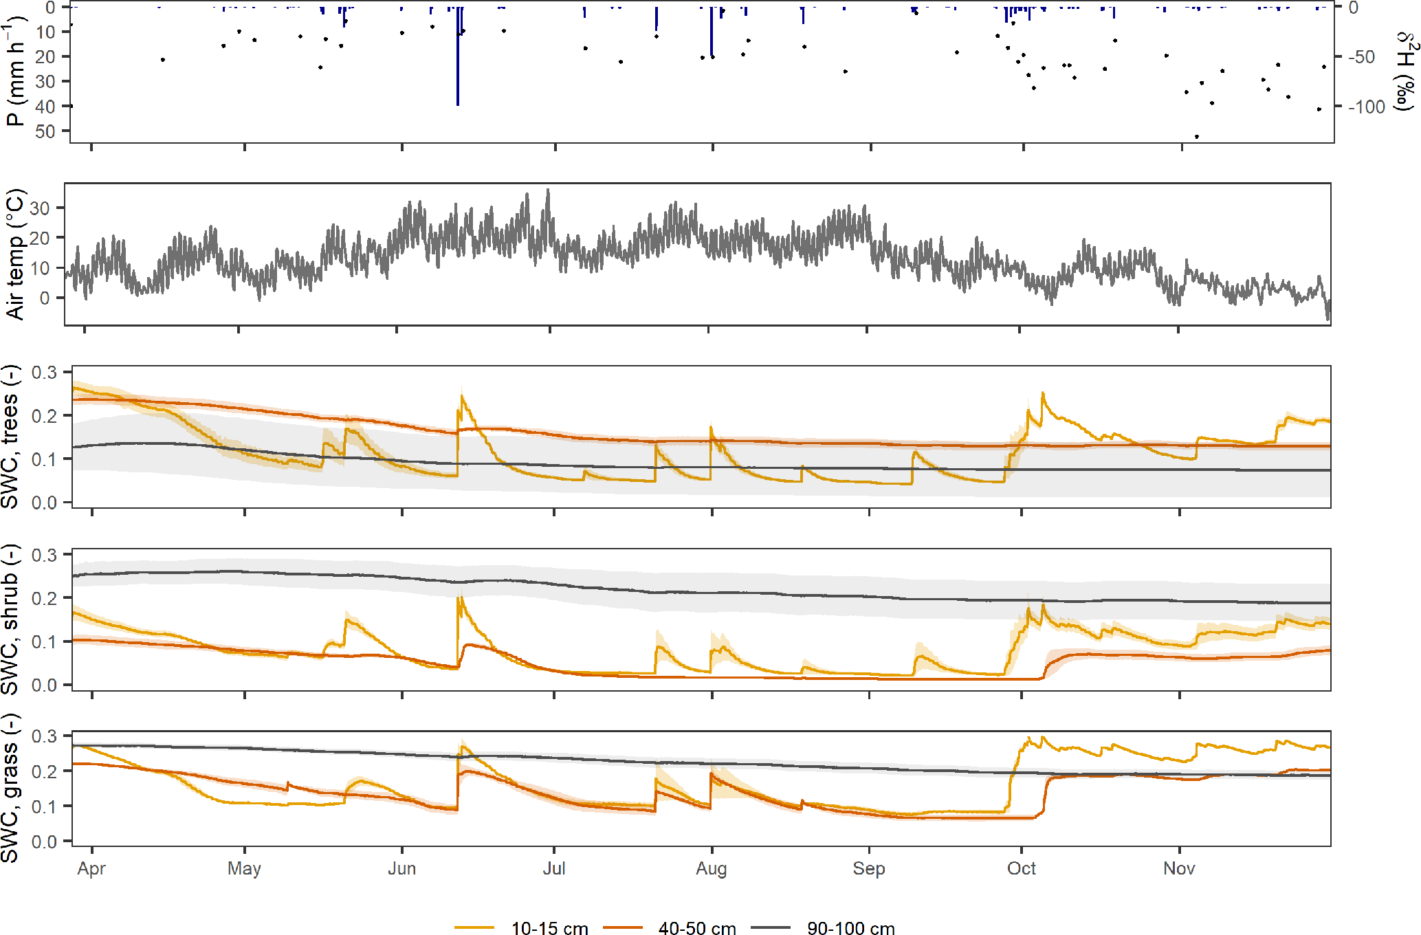Click the Sep x-axis label
This screenshot has width=1421, height=935.
(869, 868)
